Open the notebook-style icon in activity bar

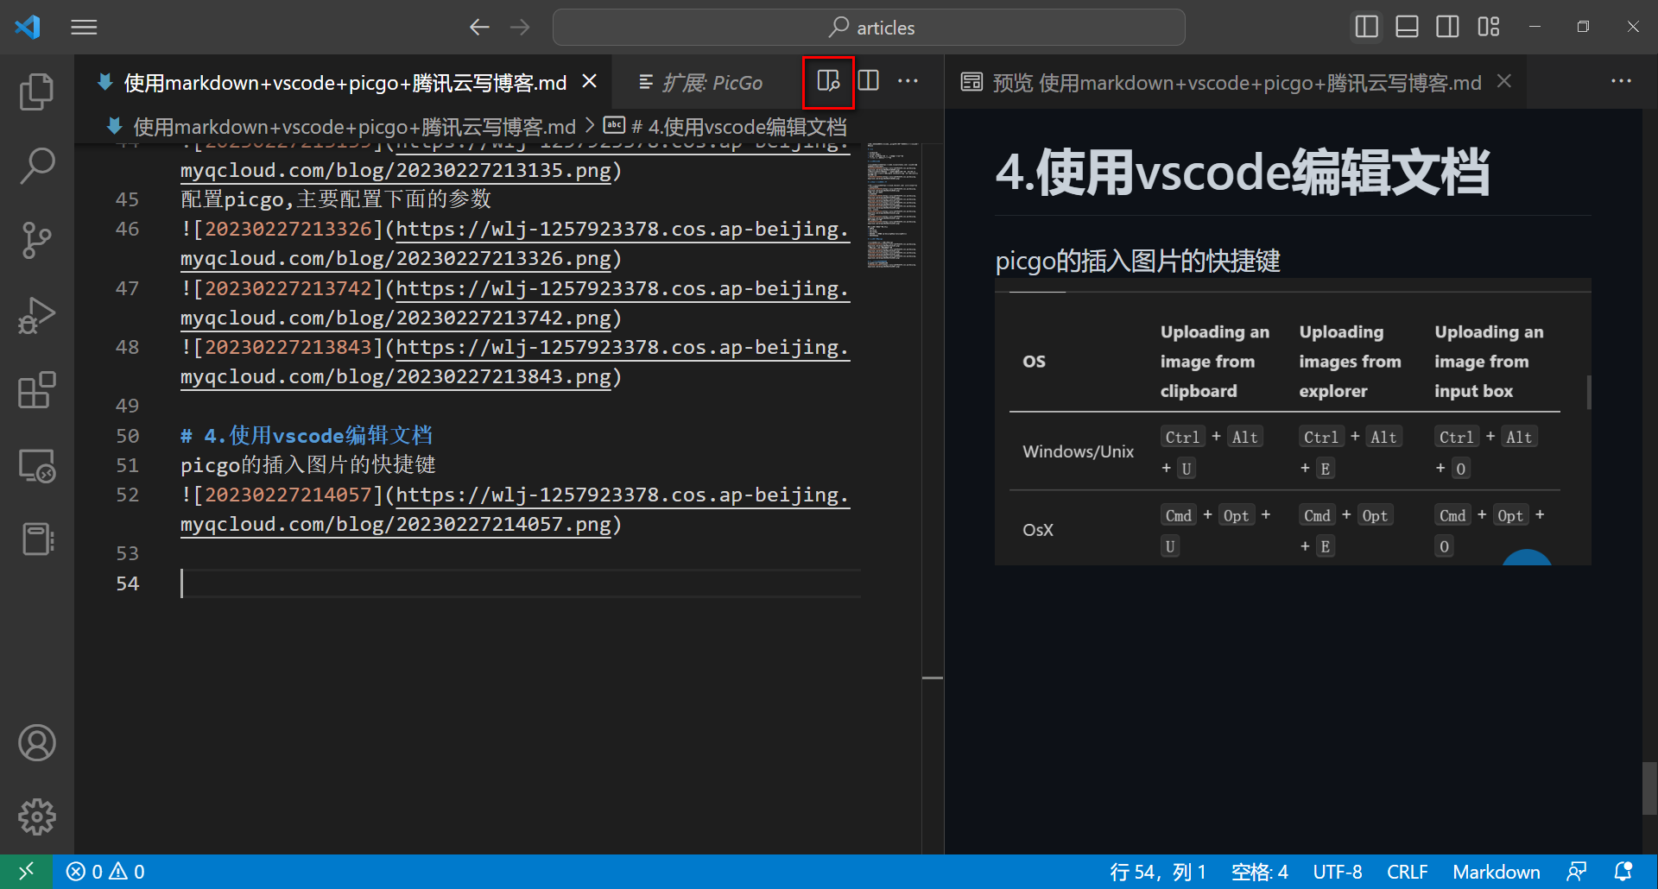tap(36, 539)
